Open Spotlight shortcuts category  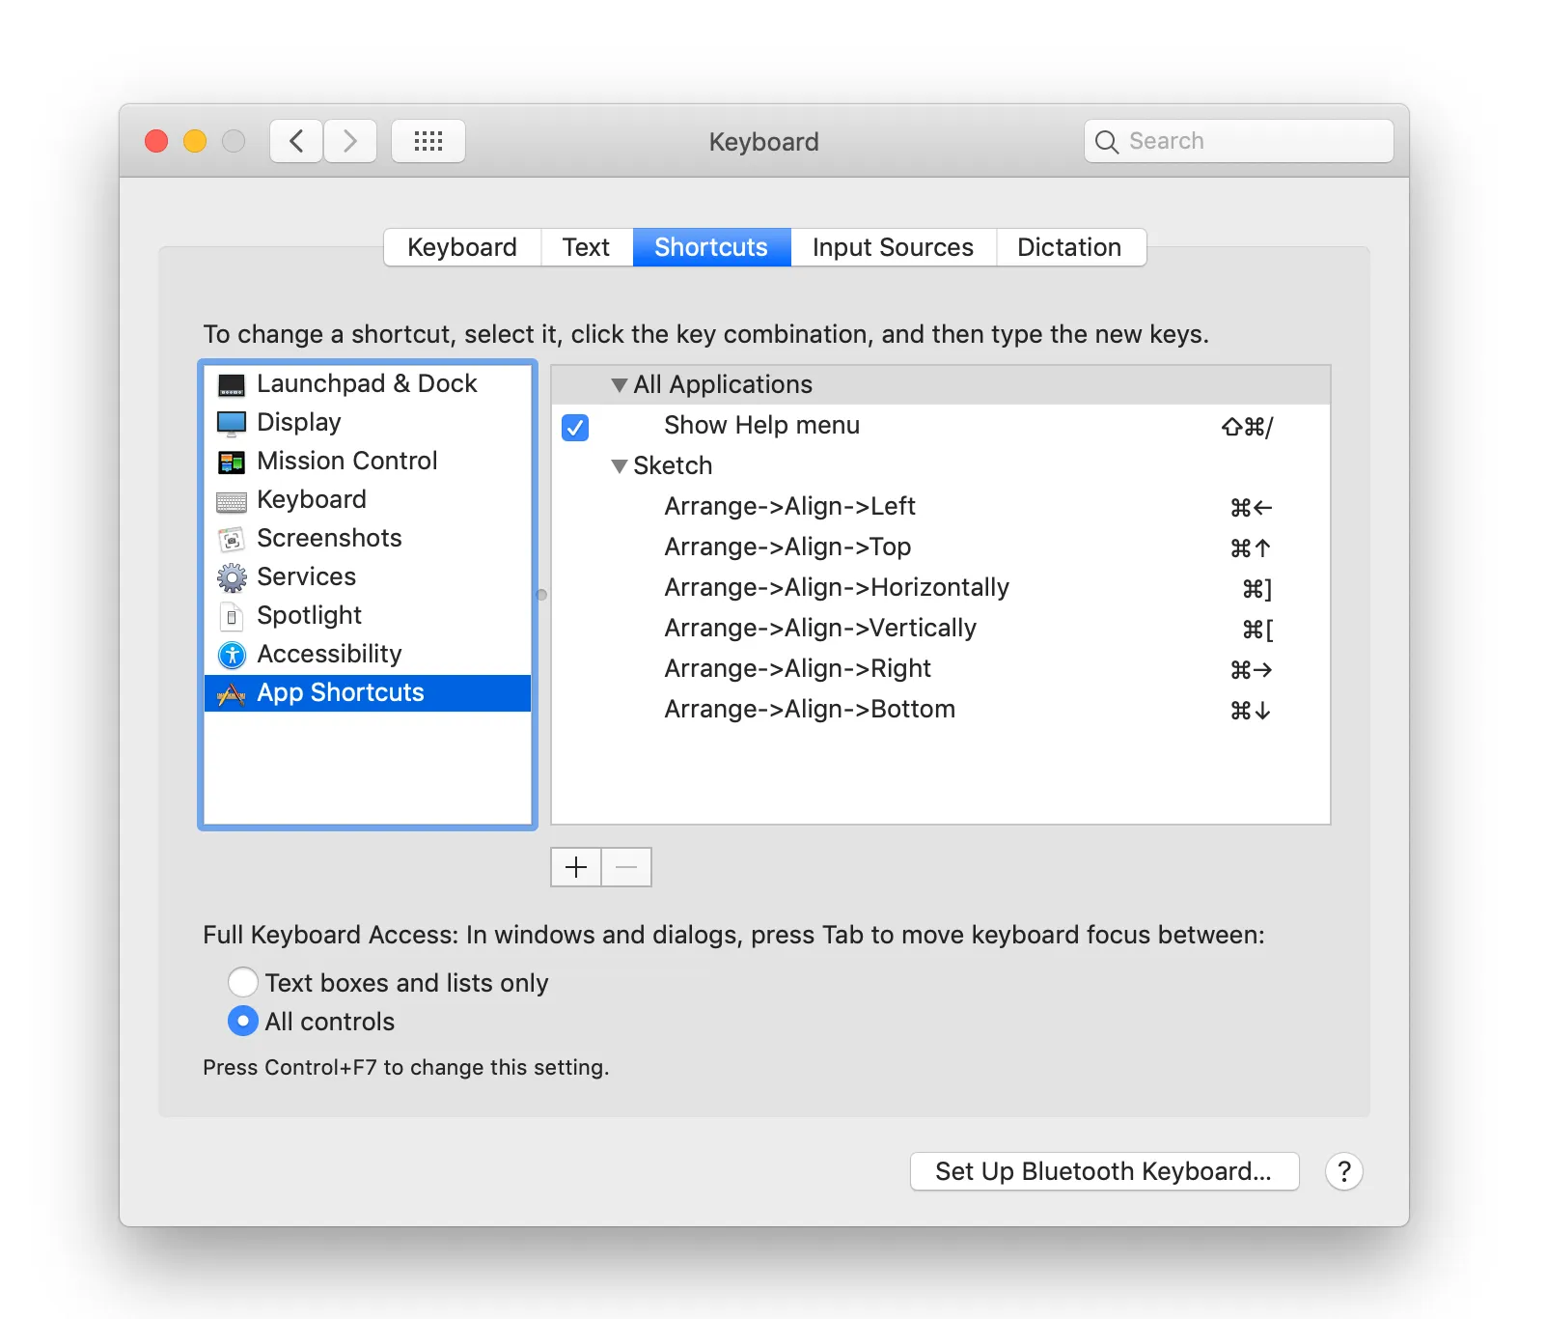(231, 615)
